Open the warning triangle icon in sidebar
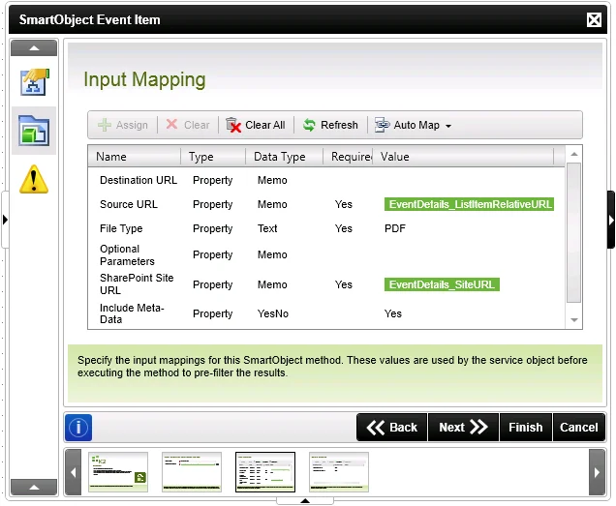Image resolution: width=616 pixels, height=506 pixels. pyautogui.click(x=34, y=179)
